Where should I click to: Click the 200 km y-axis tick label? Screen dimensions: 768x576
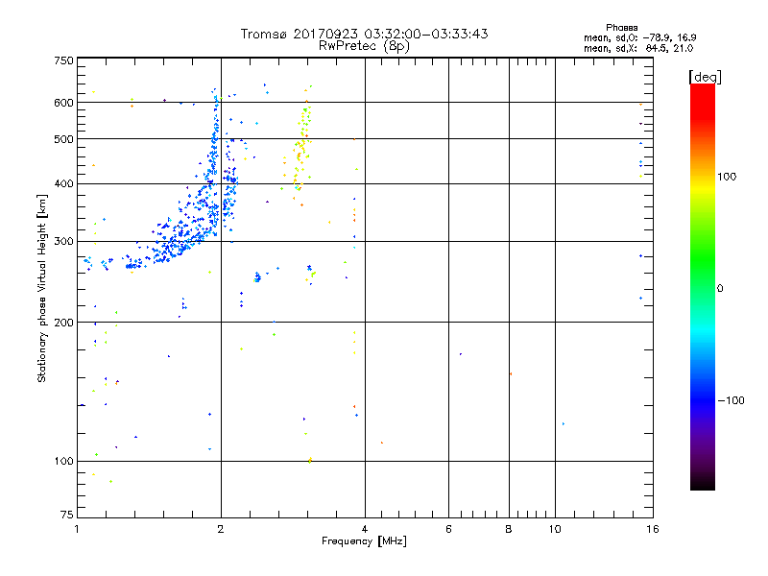63,323
